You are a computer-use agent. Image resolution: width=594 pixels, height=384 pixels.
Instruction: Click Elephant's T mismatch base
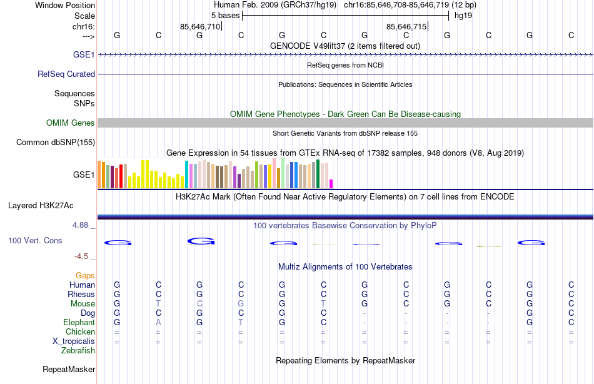(x=241, y=322)
